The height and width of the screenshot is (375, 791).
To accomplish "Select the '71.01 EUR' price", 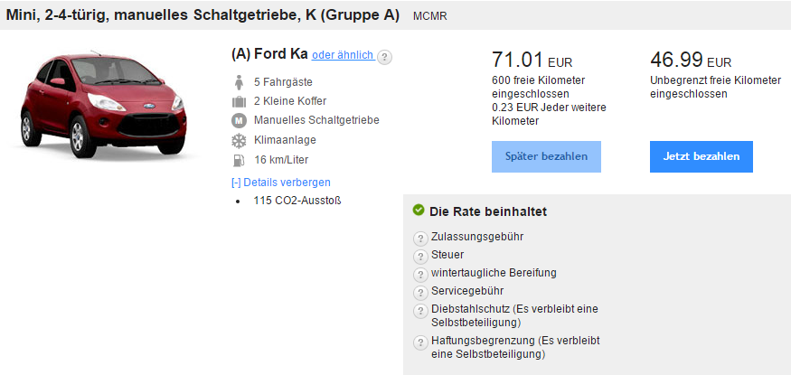I will [x=532, y=60].
